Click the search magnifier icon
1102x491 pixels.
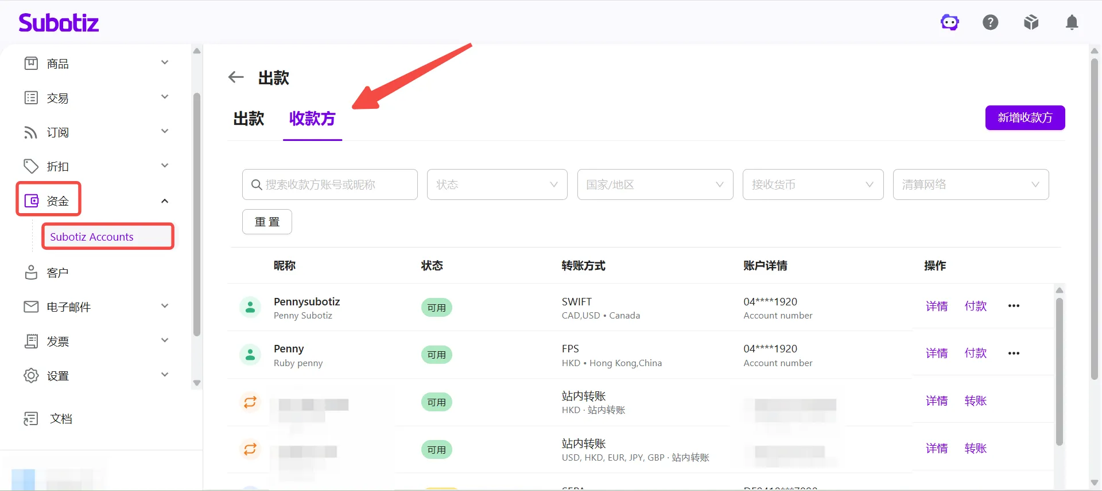[x=257, y=184]
